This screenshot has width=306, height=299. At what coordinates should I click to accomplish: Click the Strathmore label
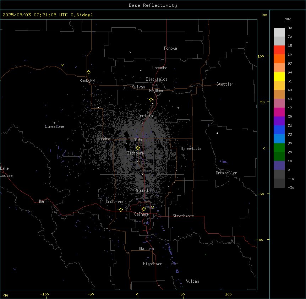[183, 216]
